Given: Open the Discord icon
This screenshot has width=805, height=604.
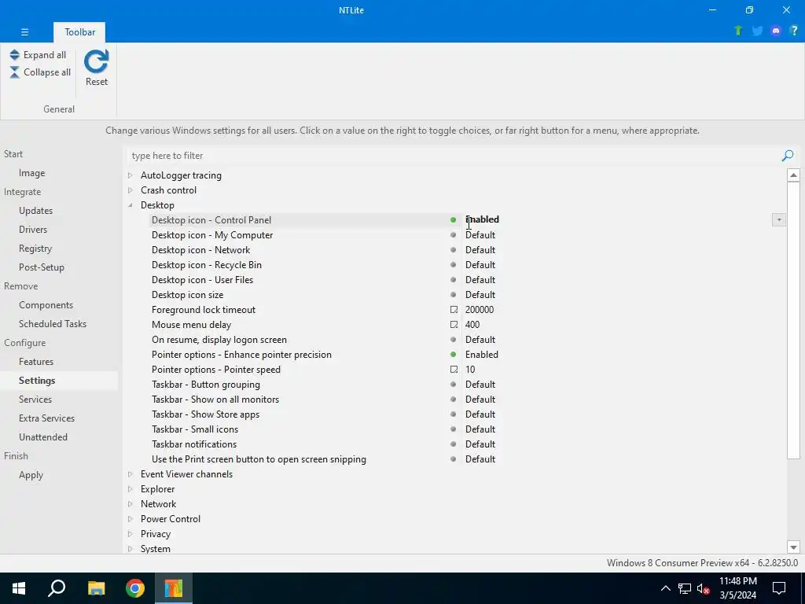Looking at the screenshot, I should 776,31.
